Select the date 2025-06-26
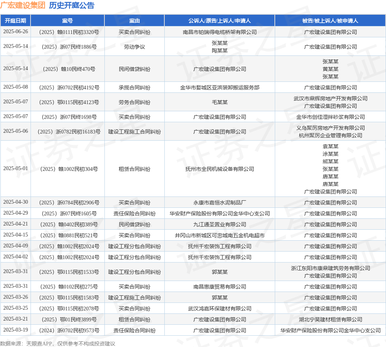 pyautogui.click(x=15, y=32)
